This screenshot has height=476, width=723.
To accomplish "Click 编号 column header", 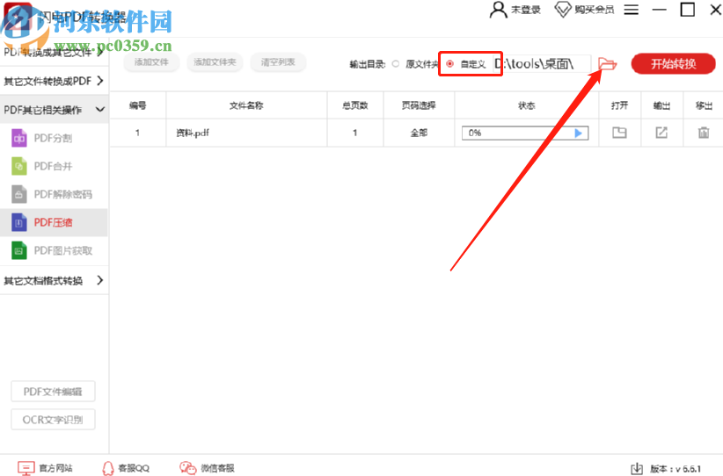I will coord(137,105).
